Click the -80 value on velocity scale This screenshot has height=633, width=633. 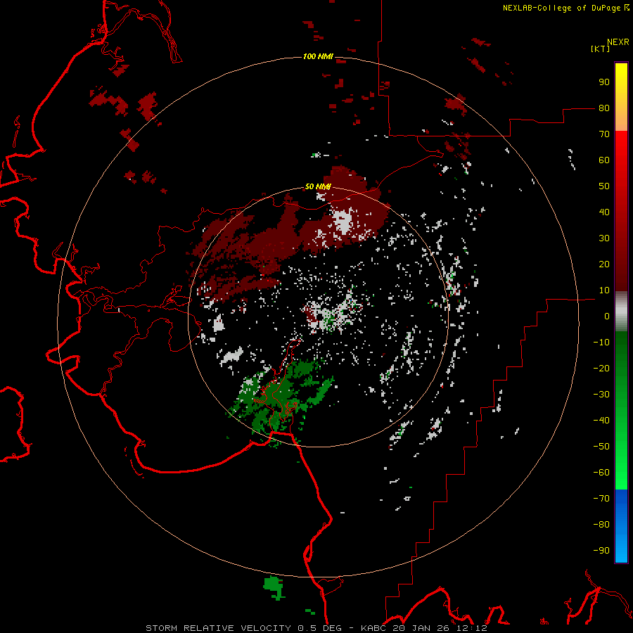601,525
